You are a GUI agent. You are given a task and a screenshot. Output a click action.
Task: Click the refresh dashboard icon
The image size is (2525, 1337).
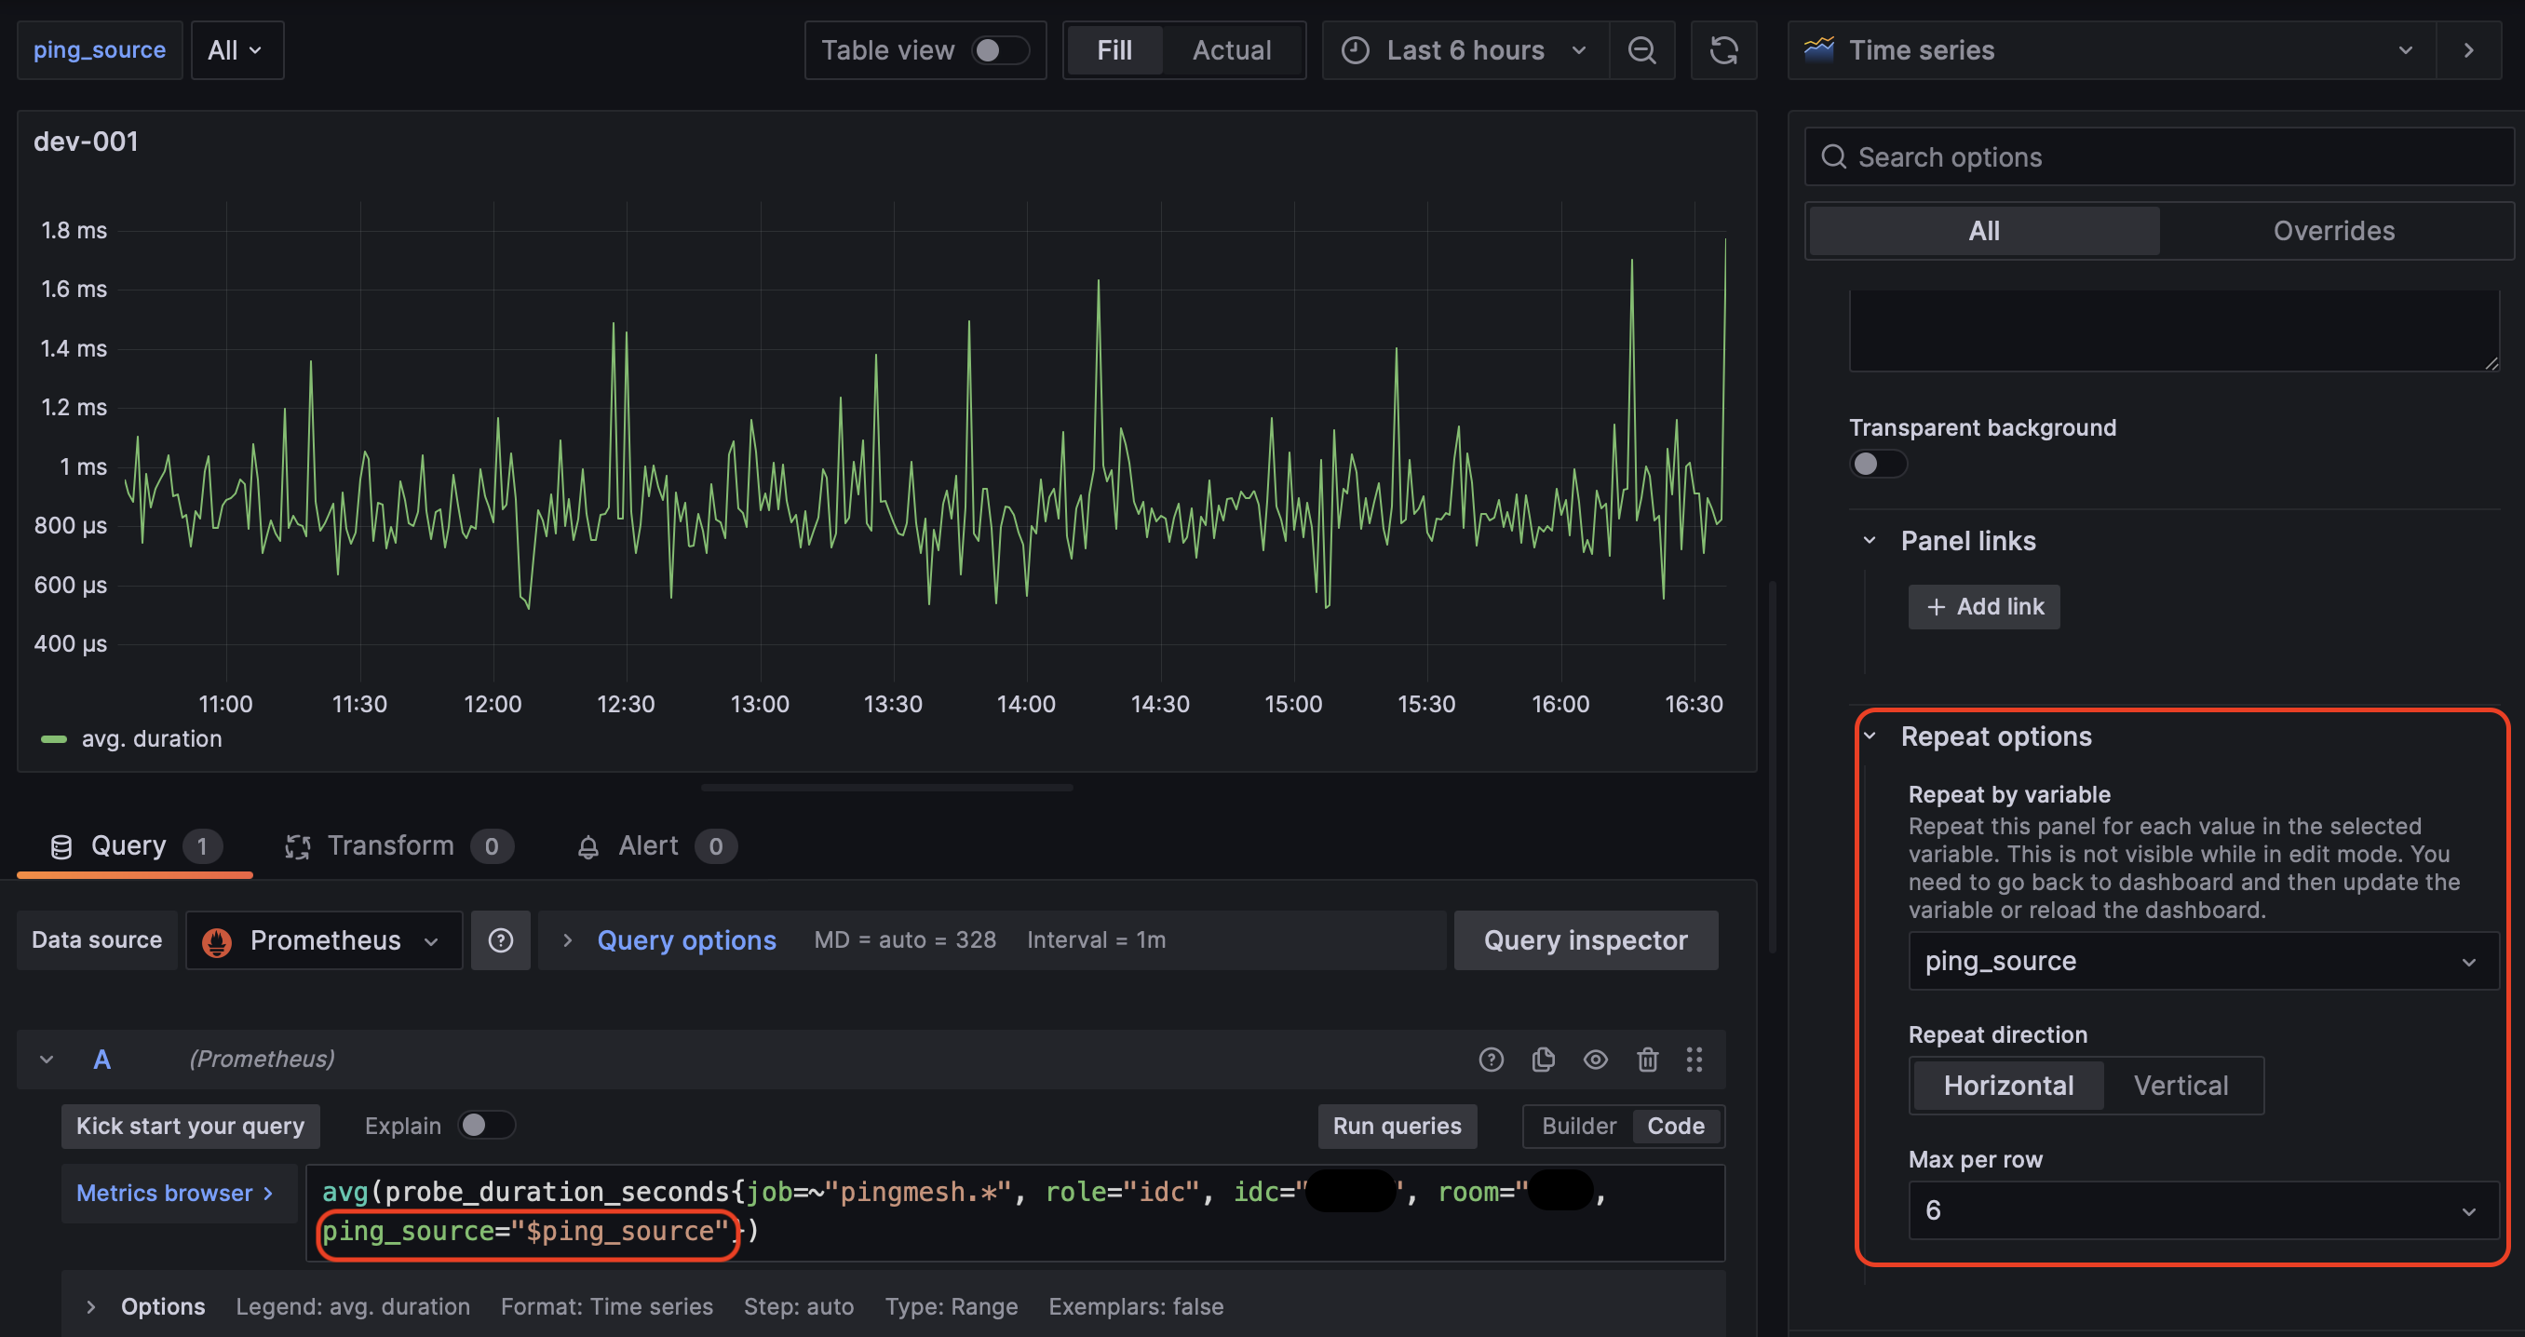[1723, 50]
